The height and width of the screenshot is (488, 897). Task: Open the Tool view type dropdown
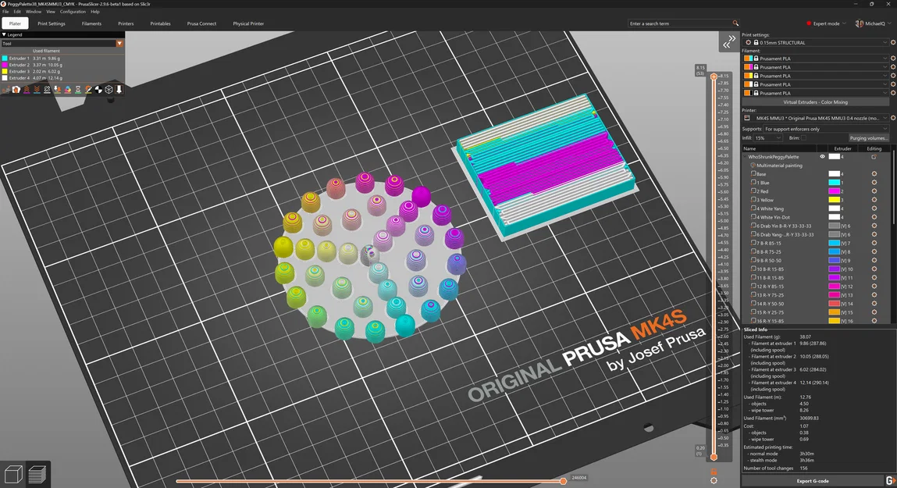coord(62,44)
